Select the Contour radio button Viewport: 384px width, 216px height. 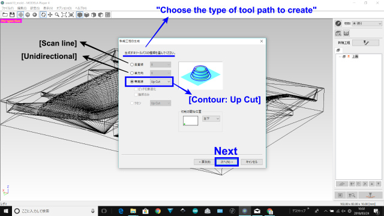(132, 82)
